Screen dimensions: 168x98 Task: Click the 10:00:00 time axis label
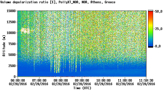[x=103, y=80]
